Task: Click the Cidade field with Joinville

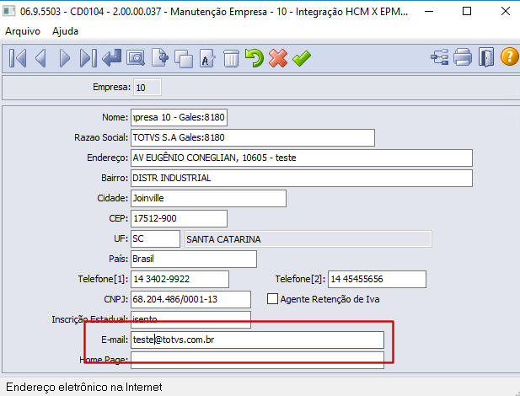Action: click(x=208, y=198)
